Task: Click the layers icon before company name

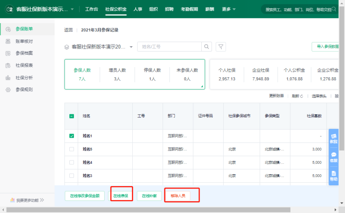Action: coord(67,47)
